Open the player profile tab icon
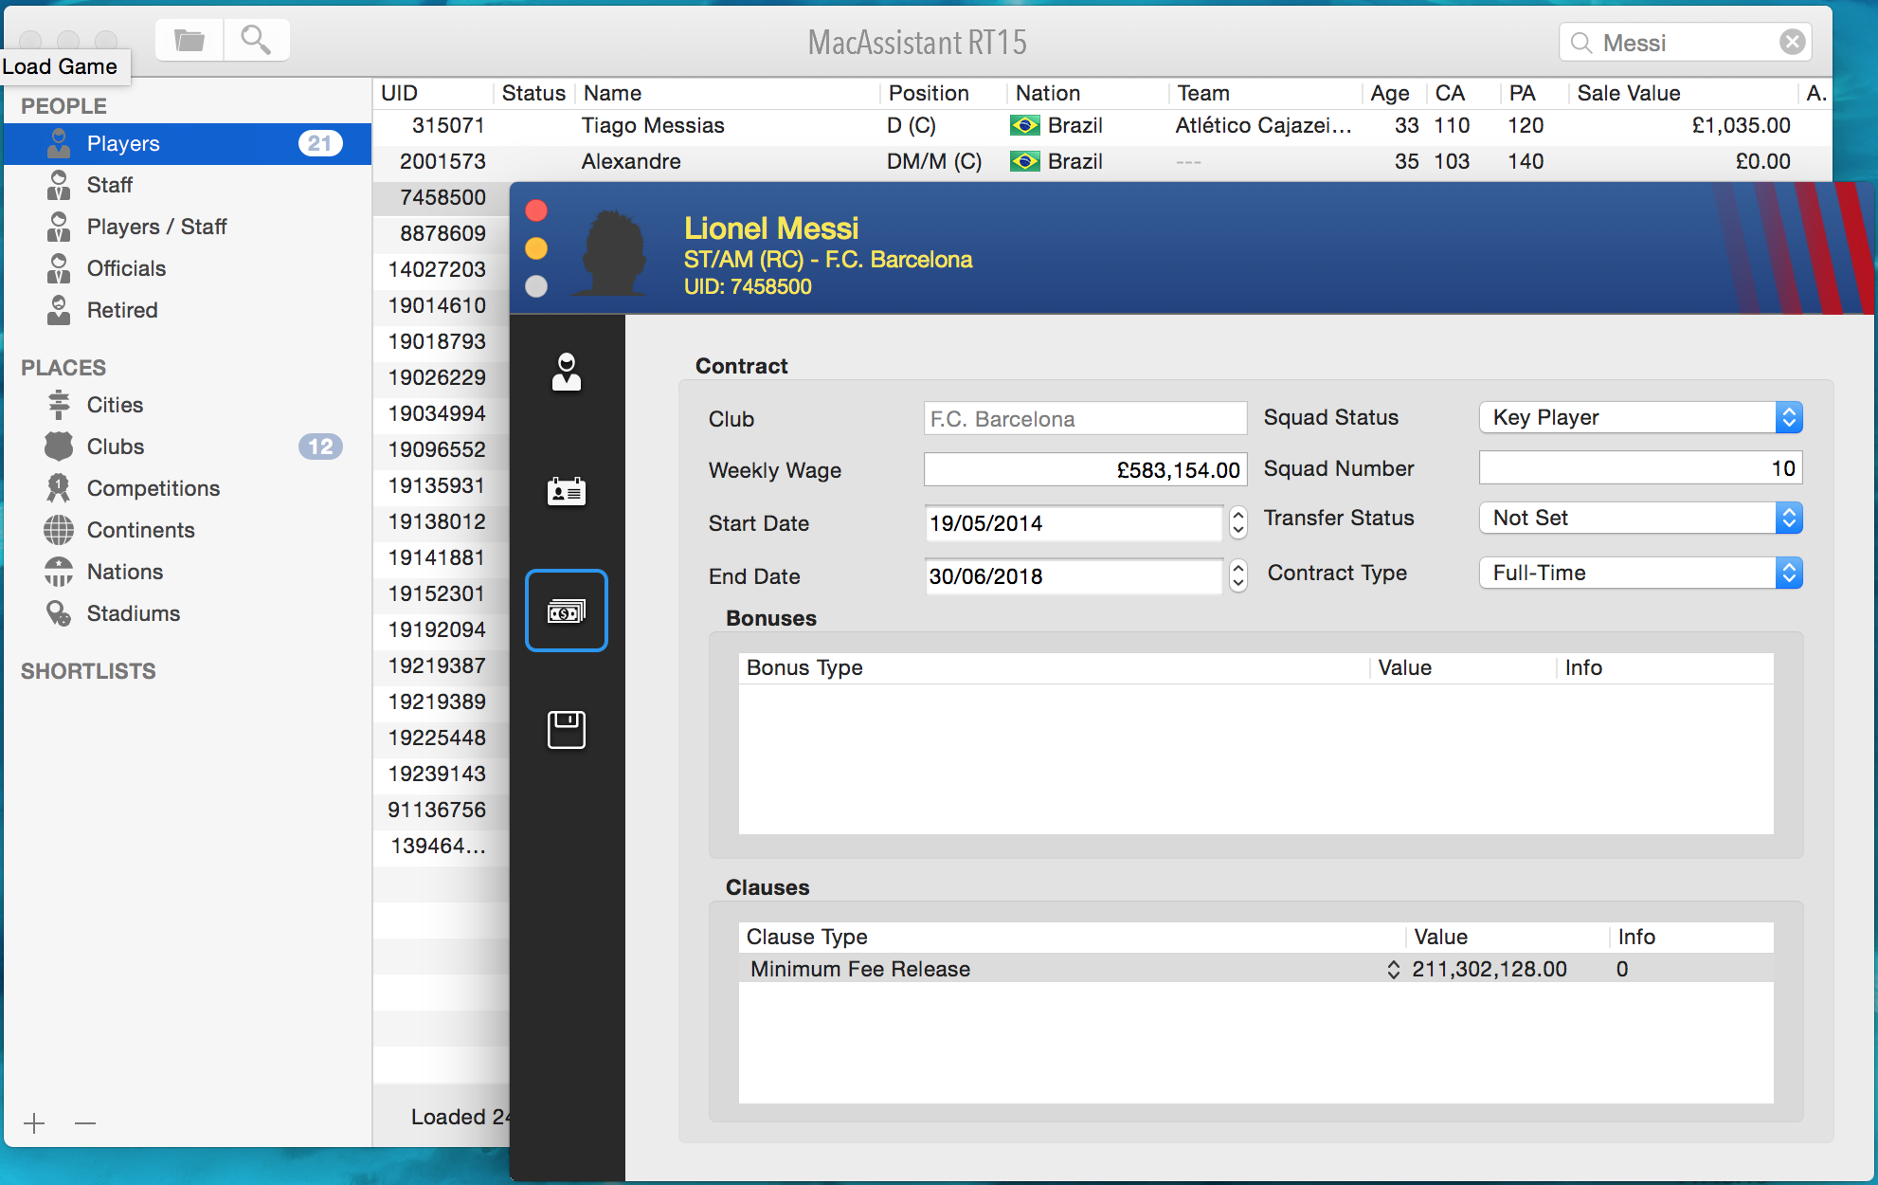This screenshot has width=1878, height=1185. pos(567,372)
